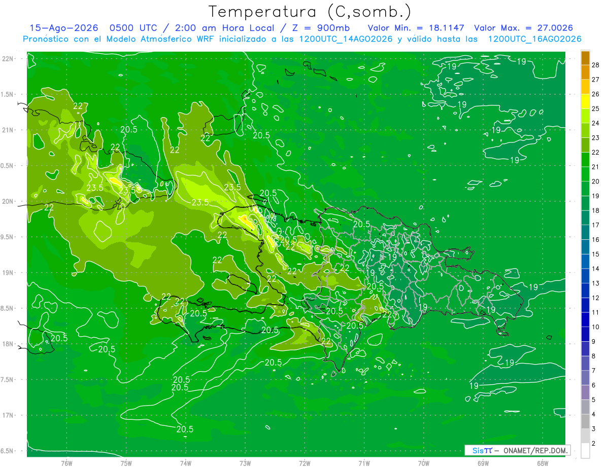Pick the purple swatch between 5 and 6
This screenshot has height=470, width=609.
pos(585,392)
